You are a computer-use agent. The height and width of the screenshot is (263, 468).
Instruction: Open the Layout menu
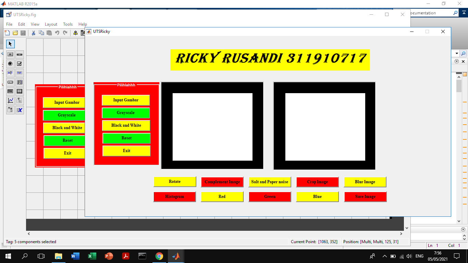click(x=51, y=24)
